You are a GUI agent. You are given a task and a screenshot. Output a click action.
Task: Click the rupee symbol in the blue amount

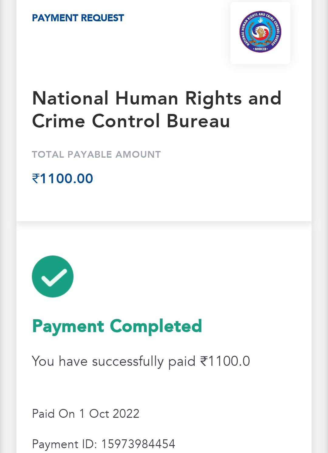pos(36,178)
